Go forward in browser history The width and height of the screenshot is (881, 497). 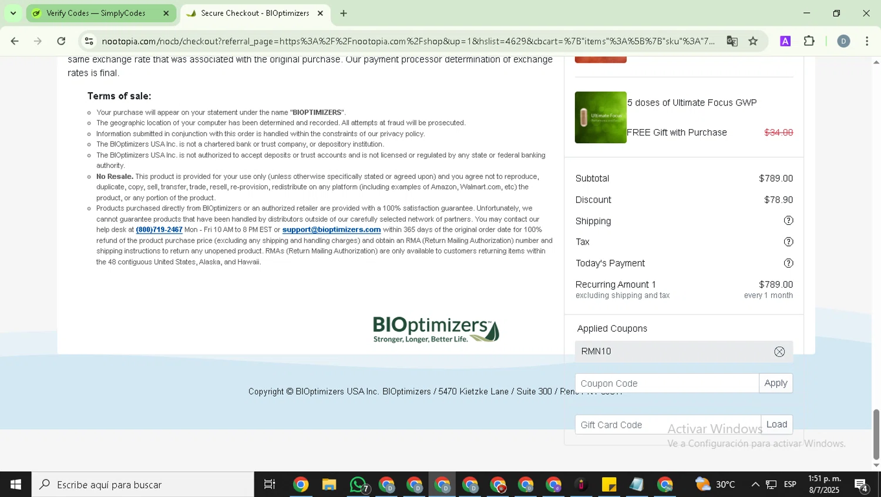click(x=38, y=41)
